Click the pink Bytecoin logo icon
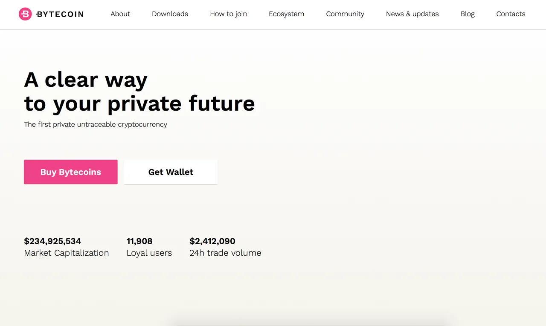 coord(25,14)
